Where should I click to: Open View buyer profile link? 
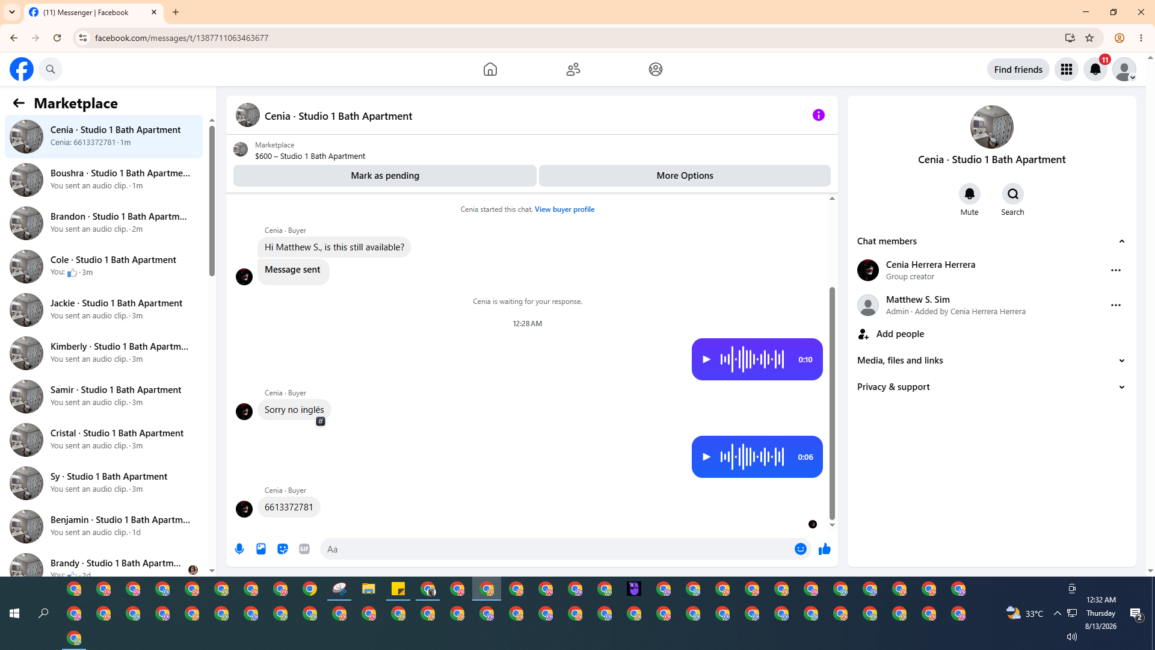click(564, 209)
